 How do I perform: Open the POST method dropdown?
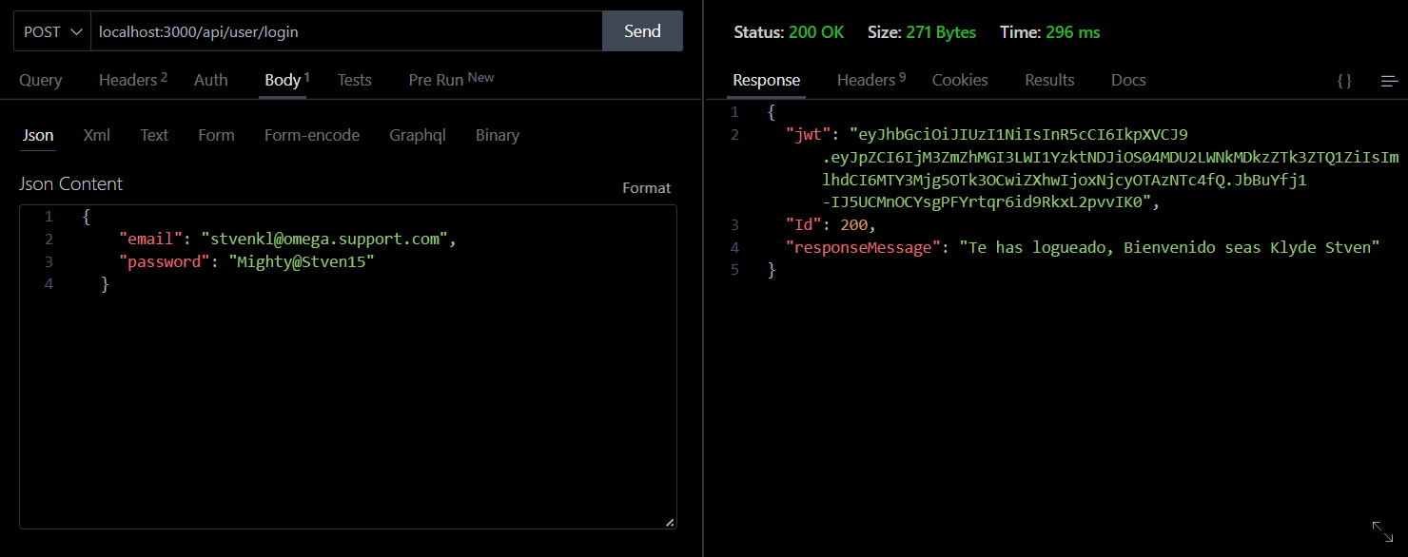pyautogui.click(x=52, y=31)
